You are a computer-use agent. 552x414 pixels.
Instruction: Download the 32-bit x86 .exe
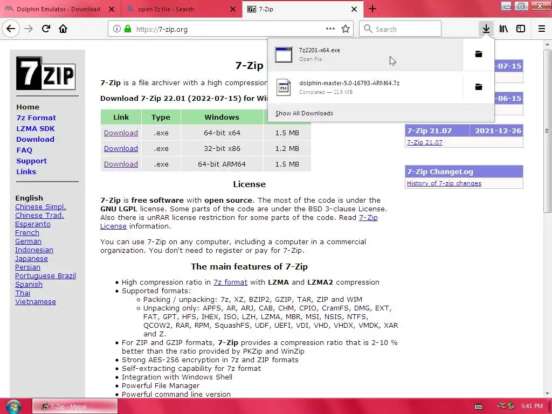pos(121,148)
